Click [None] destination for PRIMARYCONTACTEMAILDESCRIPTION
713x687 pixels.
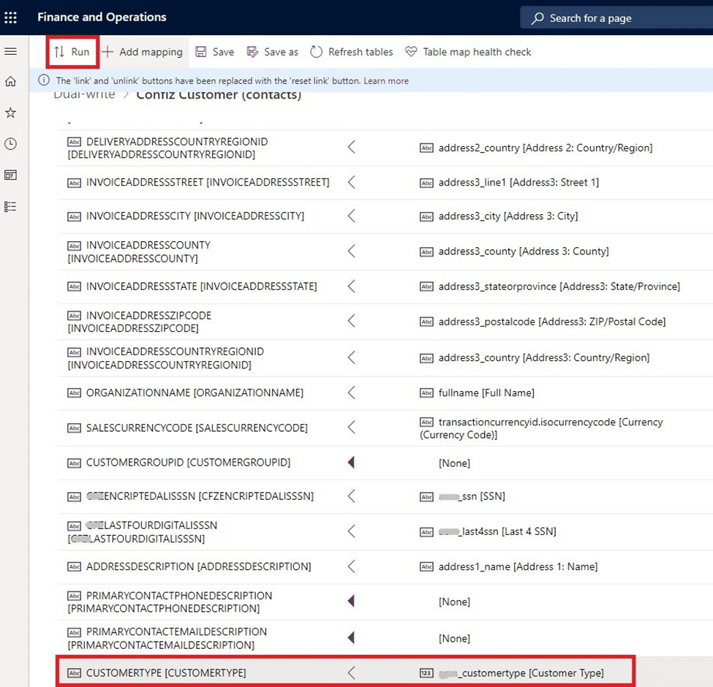pyautogui.click(x=454, y=639)
